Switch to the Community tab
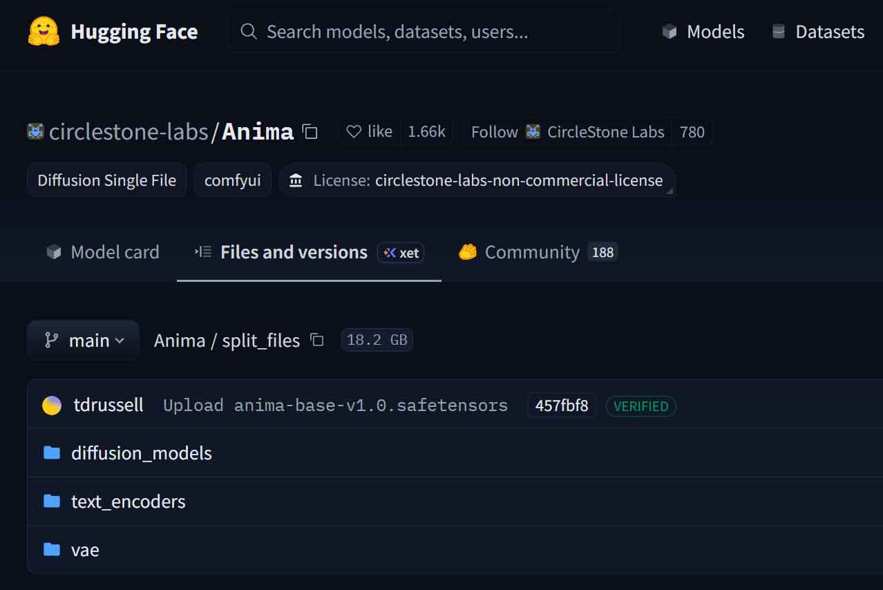This screenshot has width=883, height=590. (x=538, y=252)
